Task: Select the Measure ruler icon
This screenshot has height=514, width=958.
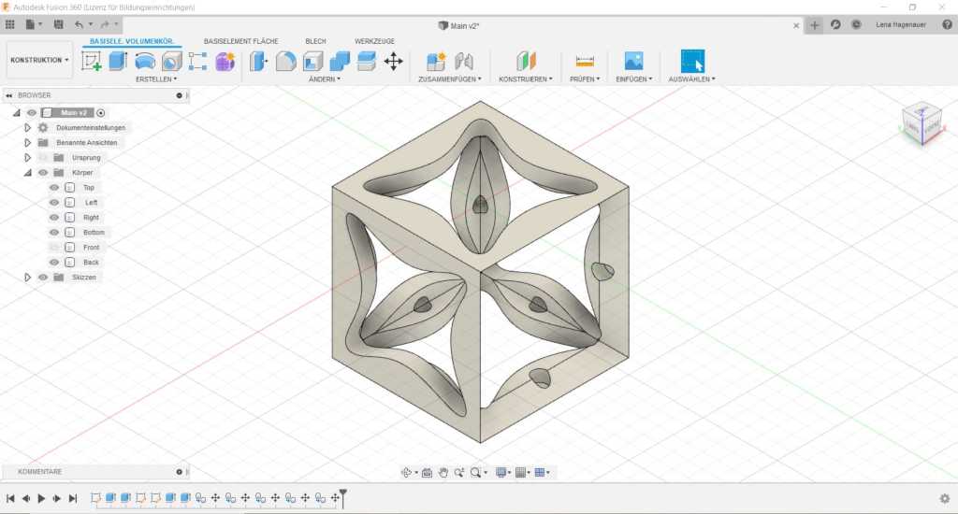Action: 585,61
